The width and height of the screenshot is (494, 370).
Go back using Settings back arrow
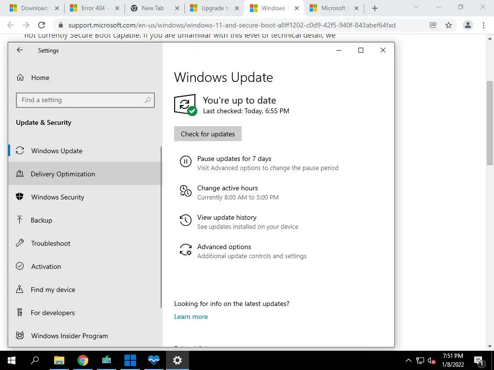point(20,50)
